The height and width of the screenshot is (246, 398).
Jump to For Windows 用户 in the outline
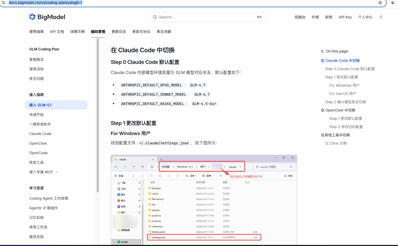(x=344, y=86)
